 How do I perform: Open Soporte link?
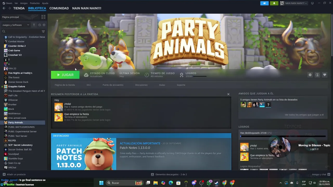coord(181,85)
